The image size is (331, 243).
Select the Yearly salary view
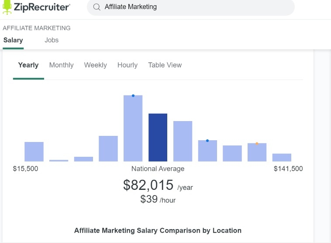(x=28, y=65)
